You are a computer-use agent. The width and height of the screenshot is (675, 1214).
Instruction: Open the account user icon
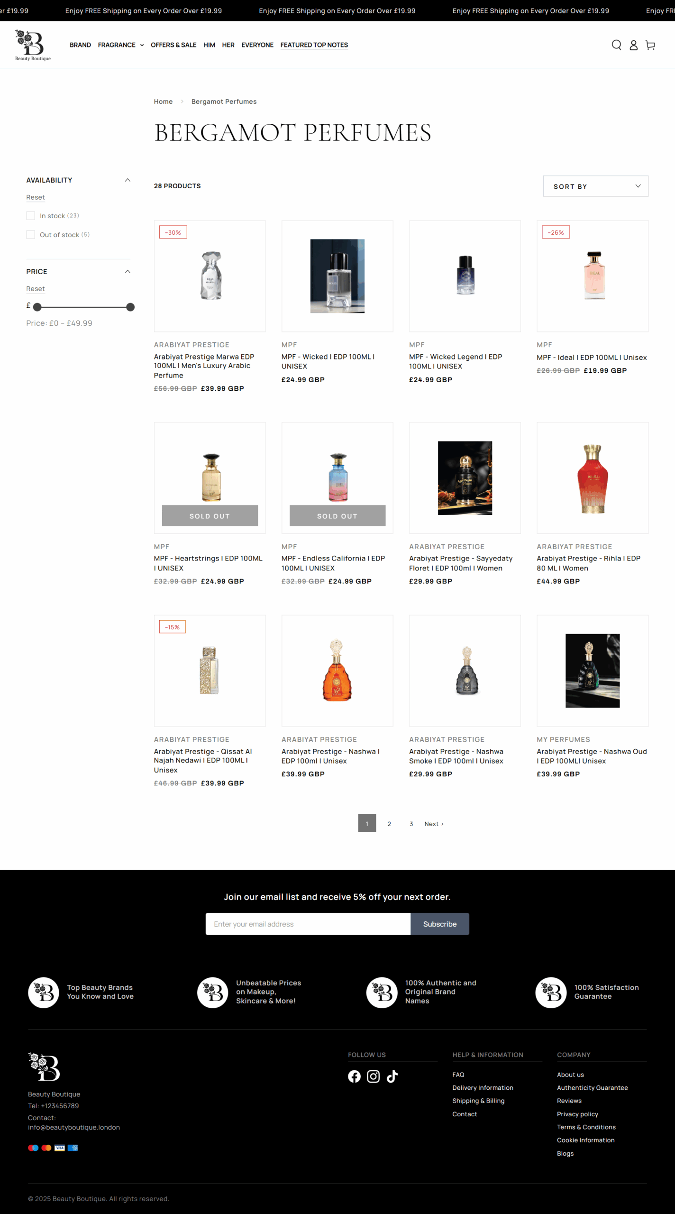[633, 45]
